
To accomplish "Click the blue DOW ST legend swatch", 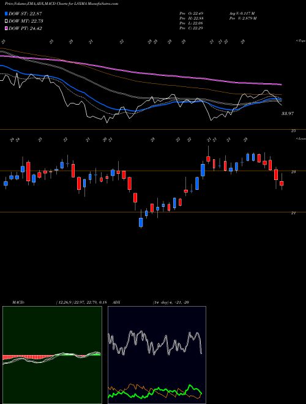I will tap(6, 13).
